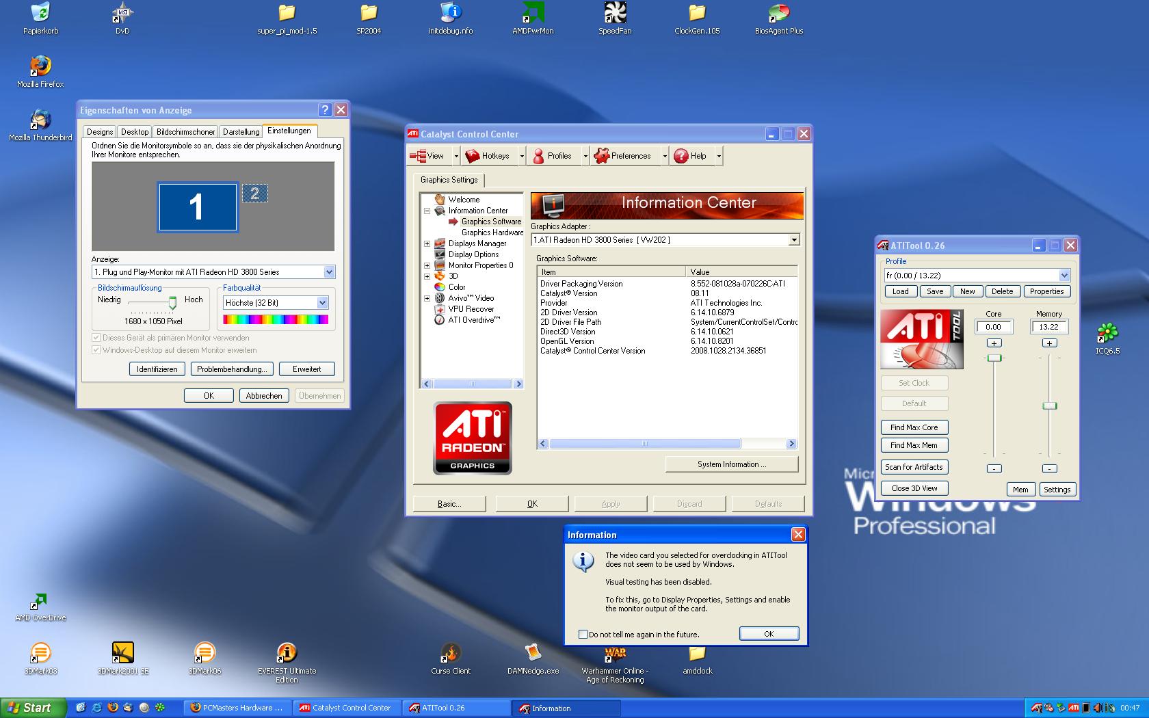Launch Mozilla Thunderbird desktop icon
Viewport: 1149px width, 718px height.
(x=40, y=125)
